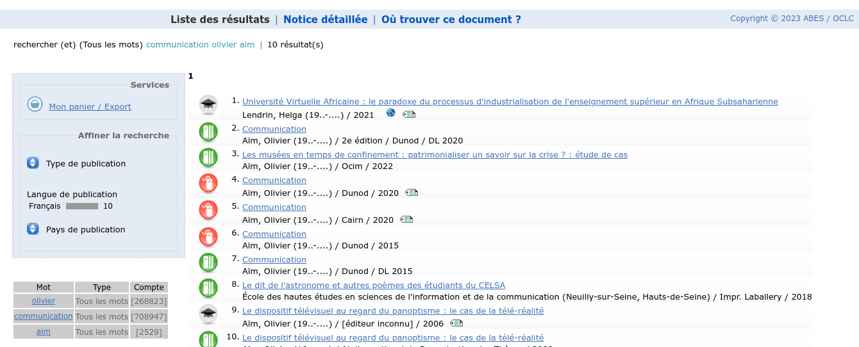
Task: Switch to Où trouver ce document tab
Action: pyautogui.click(x=451, y=19)
